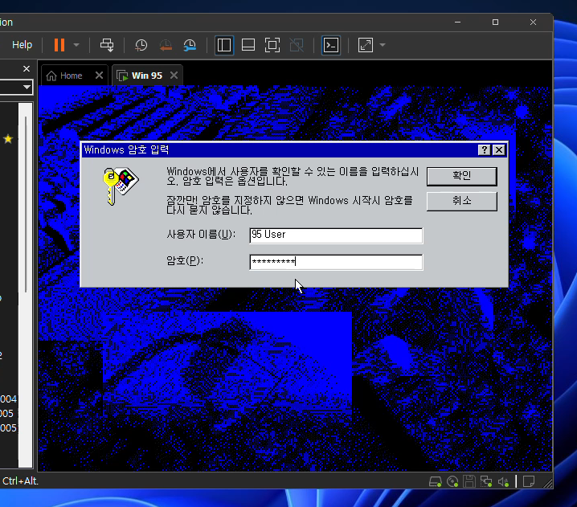Click the stretch guest display icon
Viewport: 577px width, 507px height.
point(366,45)
